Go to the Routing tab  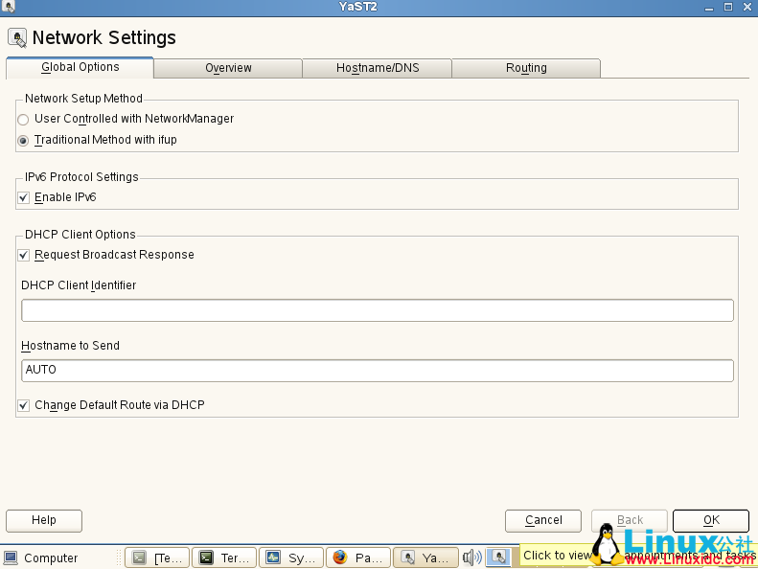click(526, 68)
